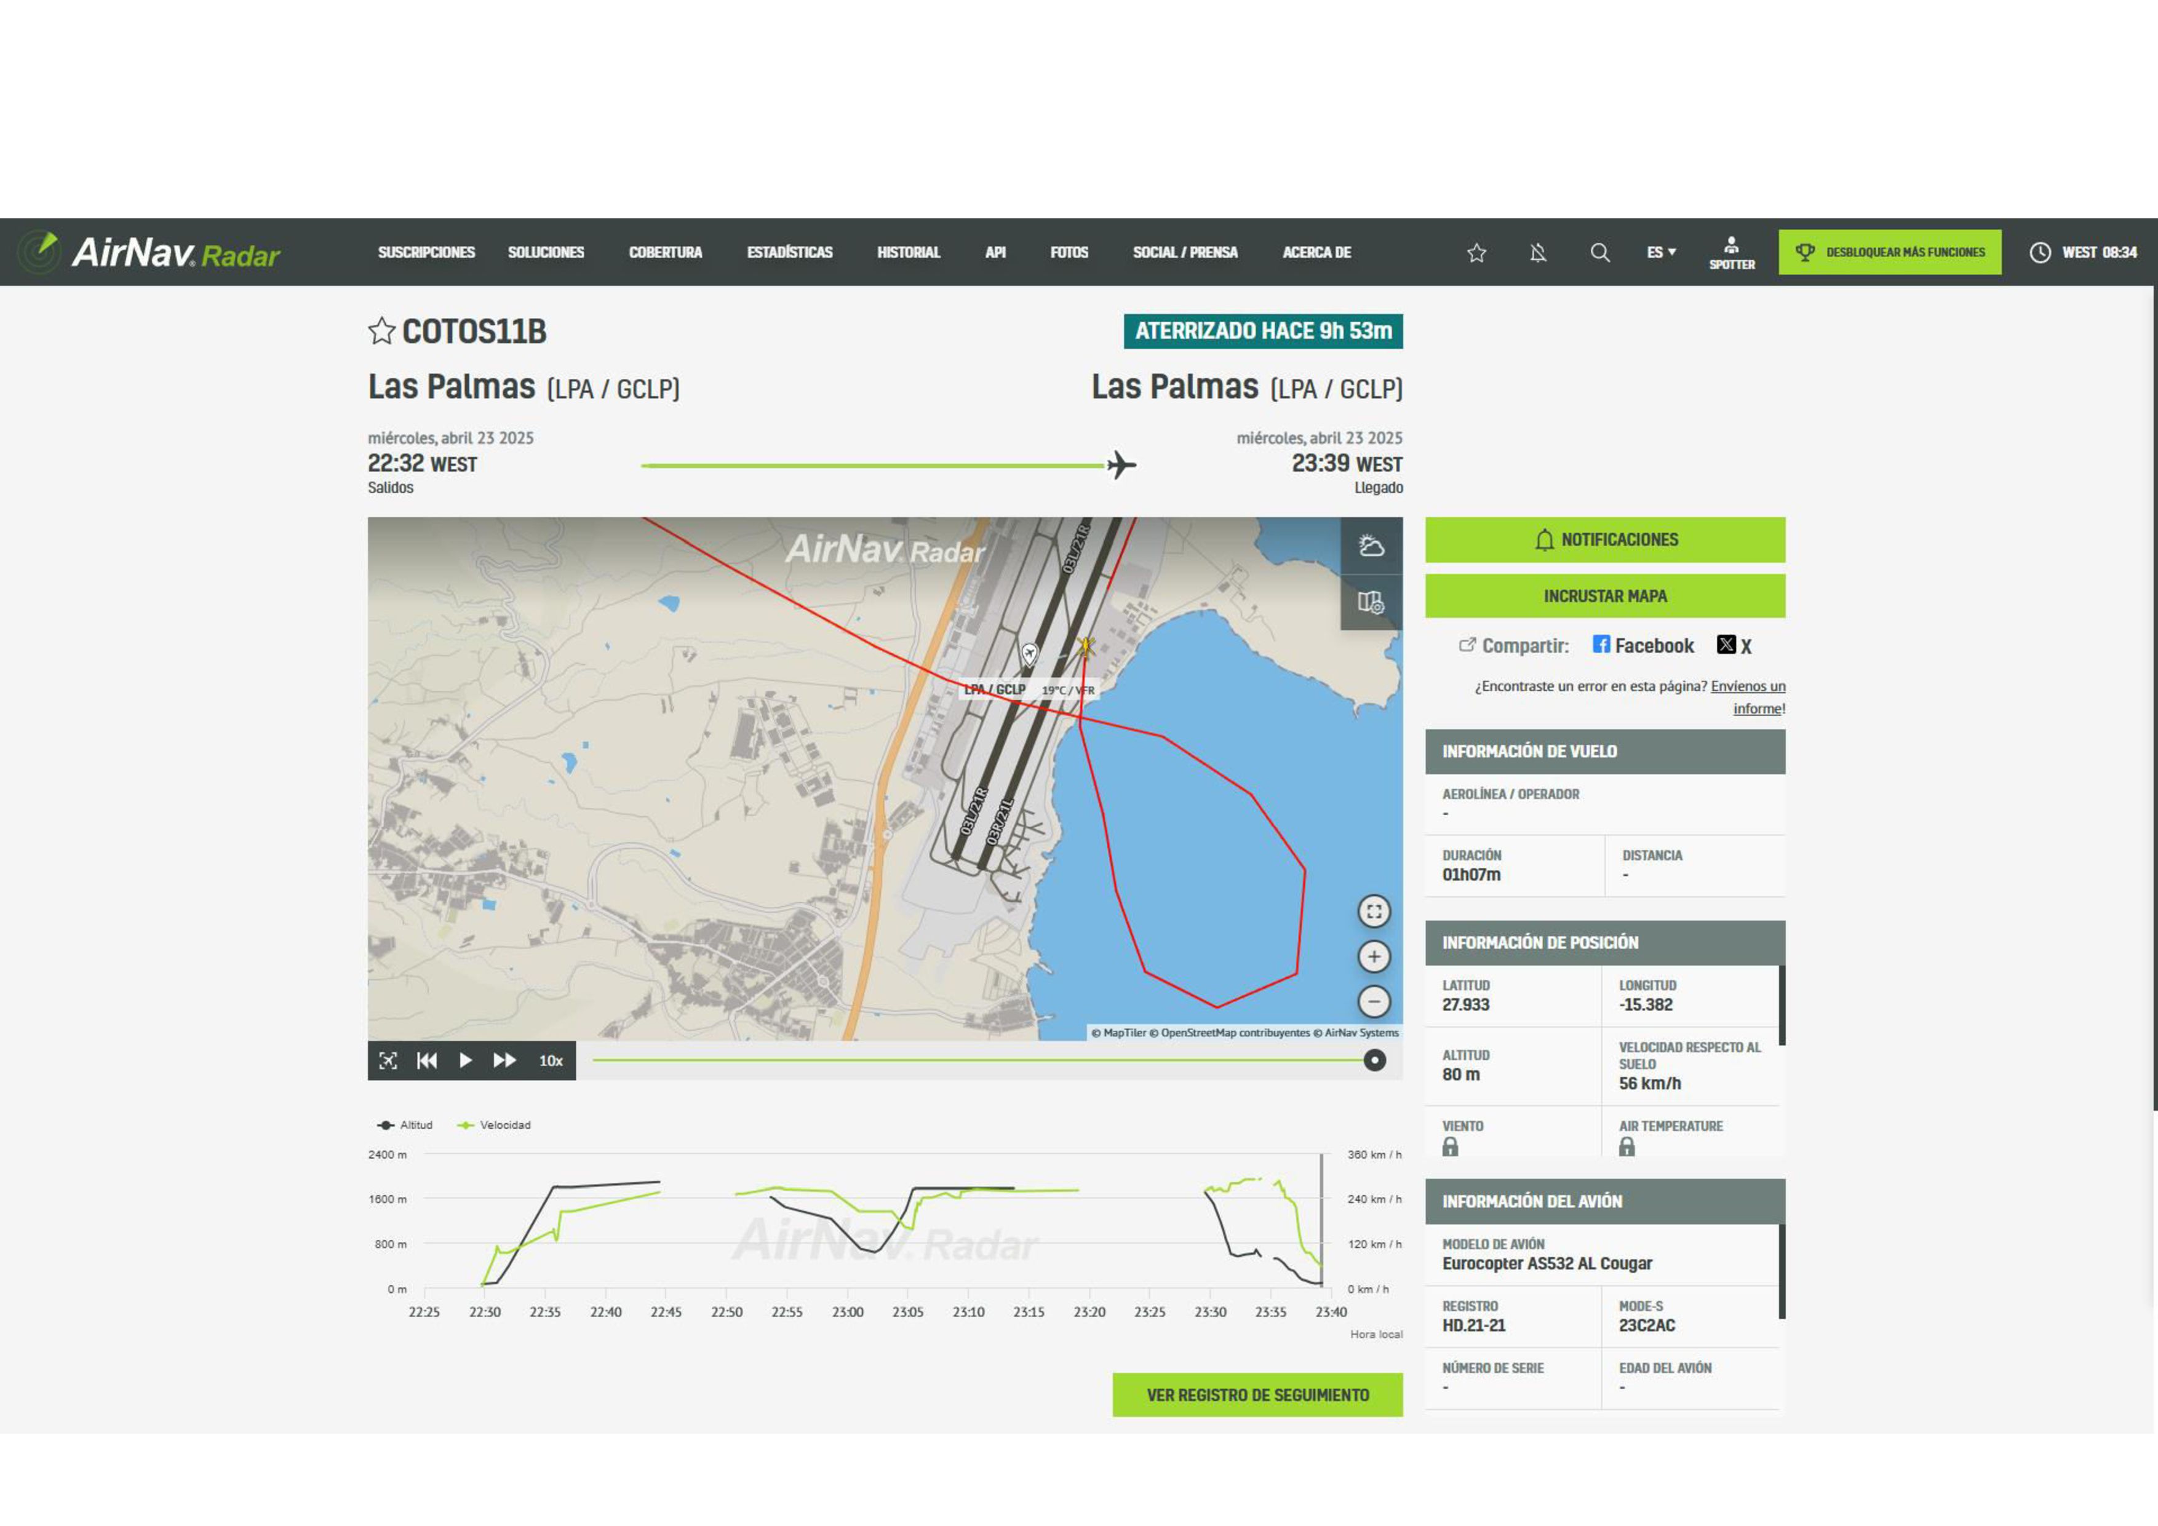Zoom out on the map

[x=1373, y=1002]
